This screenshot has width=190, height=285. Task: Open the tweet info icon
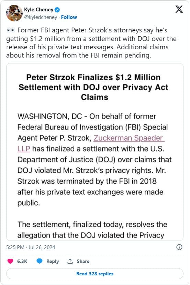179,247
